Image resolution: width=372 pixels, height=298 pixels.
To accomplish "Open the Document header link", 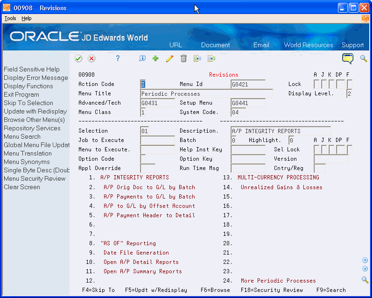I will 216,45.
